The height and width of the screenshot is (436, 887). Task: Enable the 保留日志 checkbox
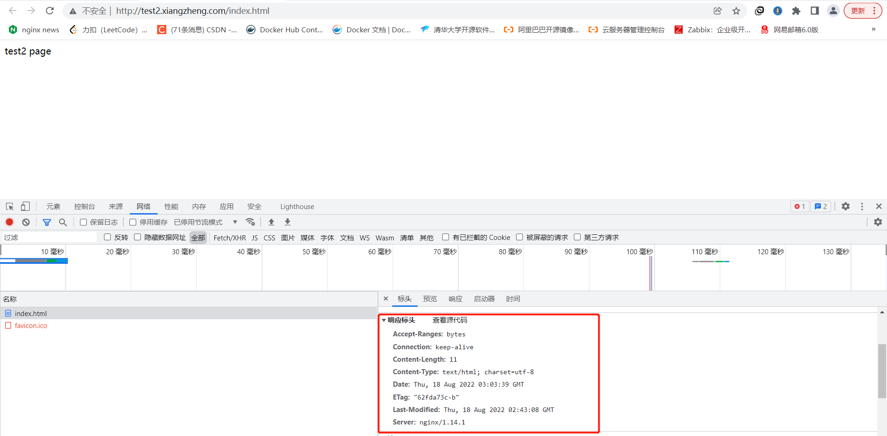(x=84, y=222)
